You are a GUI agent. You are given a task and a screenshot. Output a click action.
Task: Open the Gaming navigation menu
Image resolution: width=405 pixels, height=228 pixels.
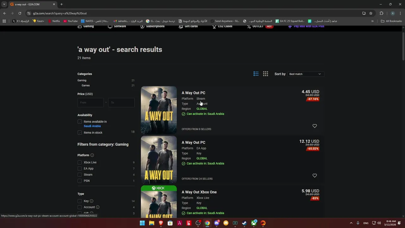point(86,26)
